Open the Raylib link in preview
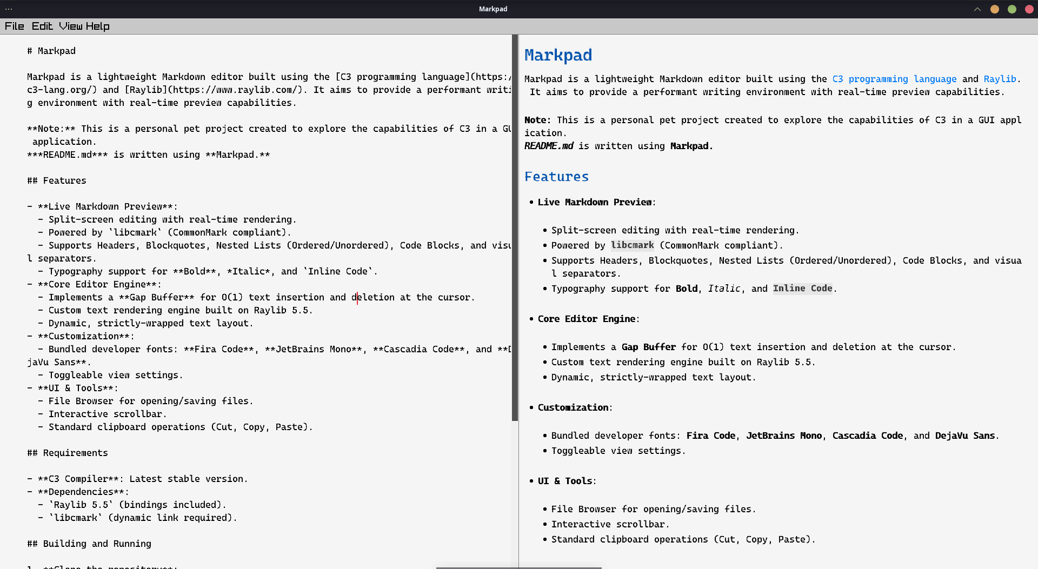 [1000, 79]
